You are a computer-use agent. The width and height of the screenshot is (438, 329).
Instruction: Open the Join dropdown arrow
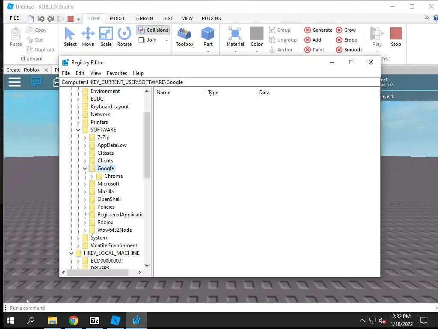[166, 40]
